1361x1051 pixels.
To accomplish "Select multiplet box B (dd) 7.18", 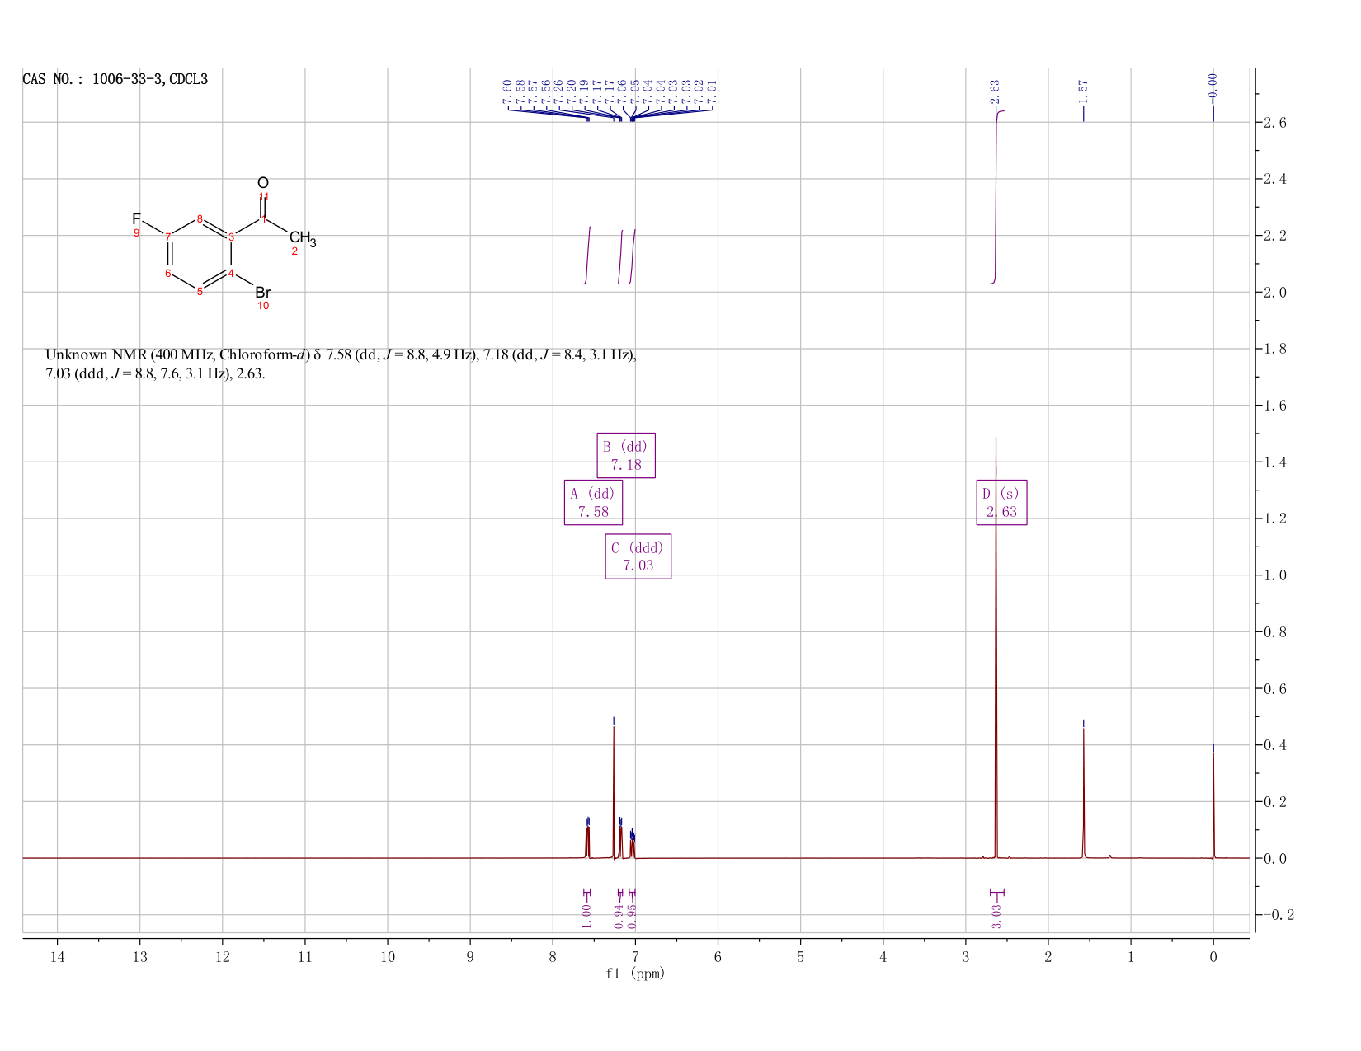I will point(626,455).
